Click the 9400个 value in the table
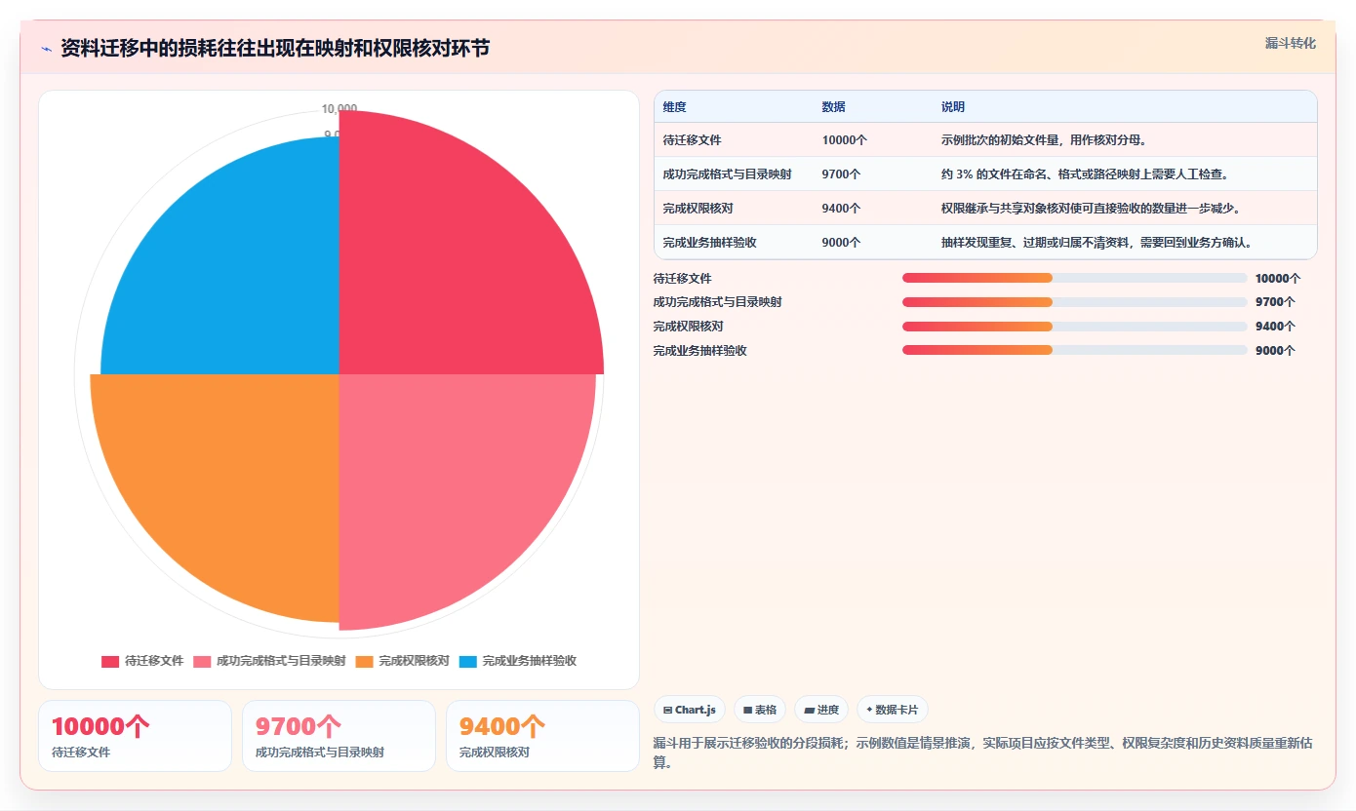The image size is (1356, 811). [841, 208]
